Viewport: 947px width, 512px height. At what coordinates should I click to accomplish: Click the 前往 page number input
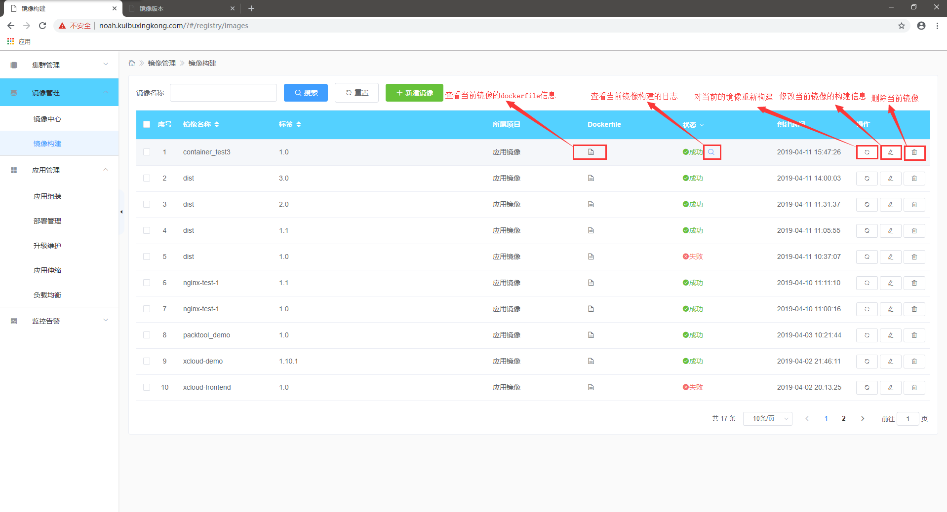(908, 419)
